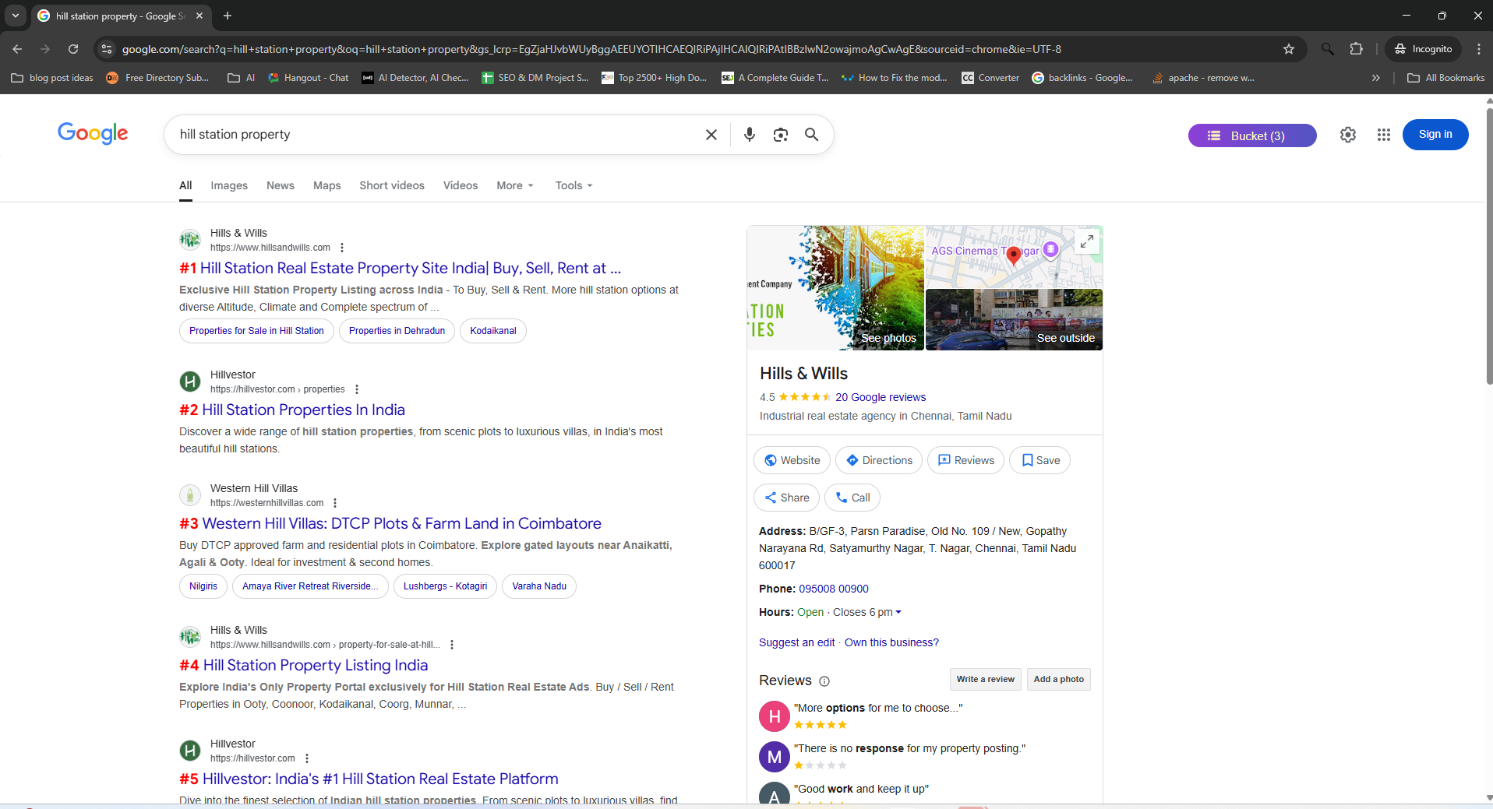Click the voice search microphone icon

[x=749, y=135]
